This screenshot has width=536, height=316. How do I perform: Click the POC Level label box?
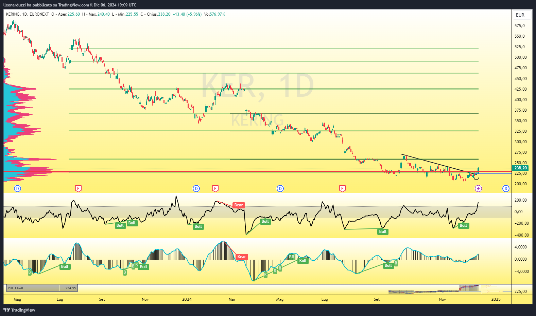coord(33,288)
